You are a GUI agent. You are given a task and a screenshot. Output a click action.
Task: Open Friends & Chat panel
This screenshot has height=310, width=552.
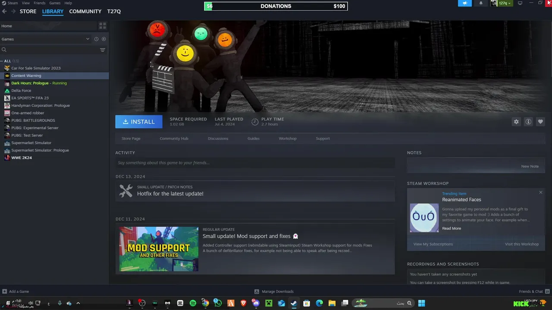click(x=534, y=291)
